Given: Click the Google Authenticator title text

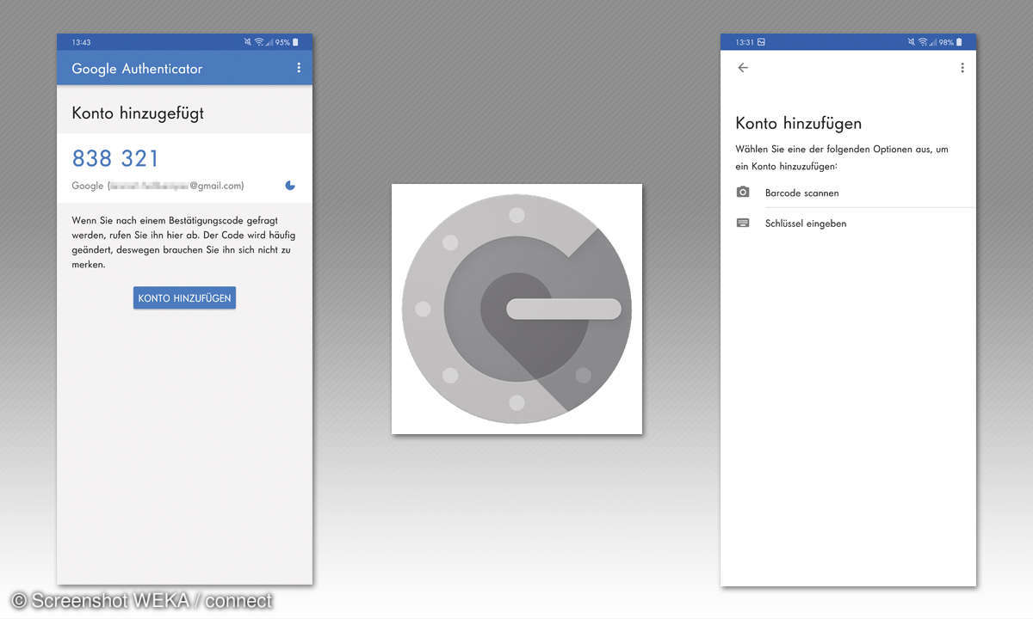Looking at the screenshot, I should [137, 69].
